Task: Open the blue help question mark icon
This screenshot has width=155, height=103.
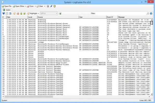Action: (151, 13)
